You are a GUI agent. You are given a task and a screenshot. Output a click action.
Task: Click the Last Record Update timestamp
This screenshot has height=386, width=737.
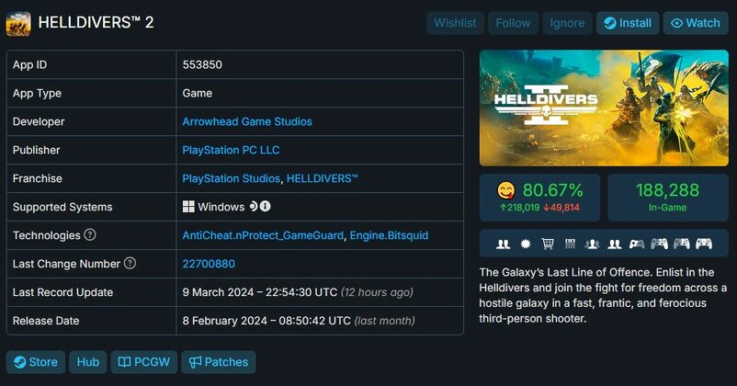point(298,292)
